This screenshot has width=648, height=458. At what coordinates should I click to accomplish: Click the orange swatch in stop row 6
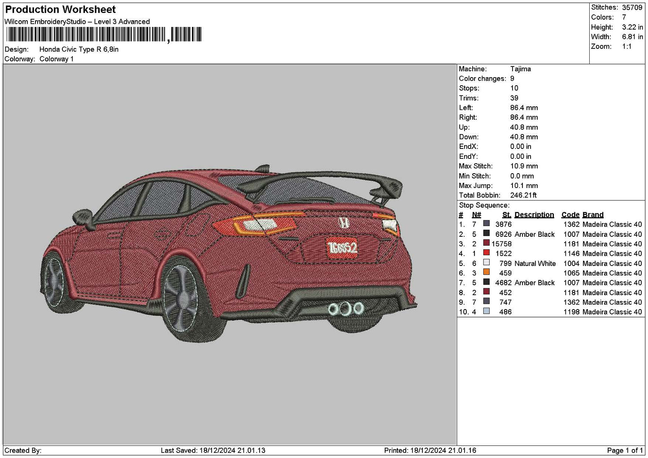pos(486,272)
